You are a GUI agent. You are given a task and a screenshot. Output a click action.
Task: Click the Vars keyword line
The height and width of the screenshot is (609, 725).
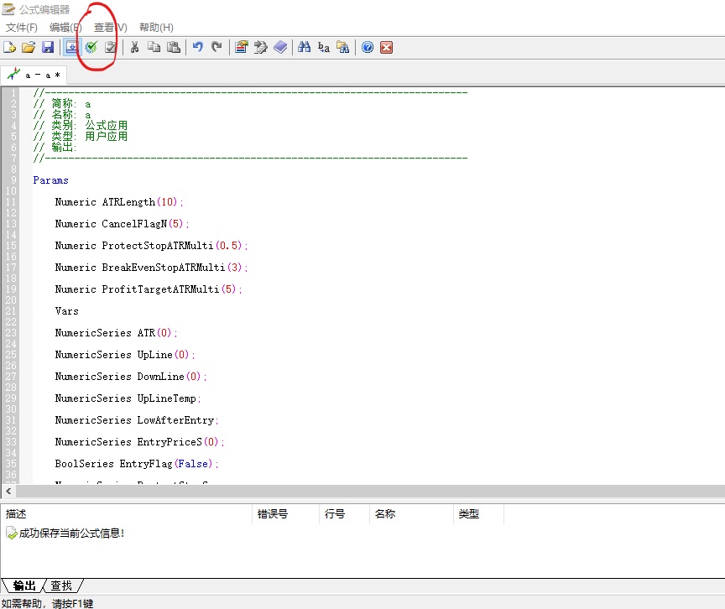coord(66,311)
